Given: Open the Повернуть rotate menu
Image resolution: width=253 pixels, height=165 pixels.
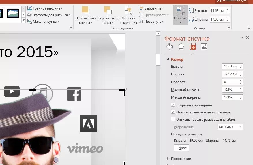Looking at the screenshot, I should click(151, 21).
